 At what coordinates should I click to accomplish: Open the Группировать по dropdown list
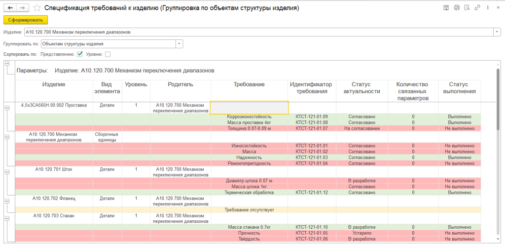click(180, 44)
